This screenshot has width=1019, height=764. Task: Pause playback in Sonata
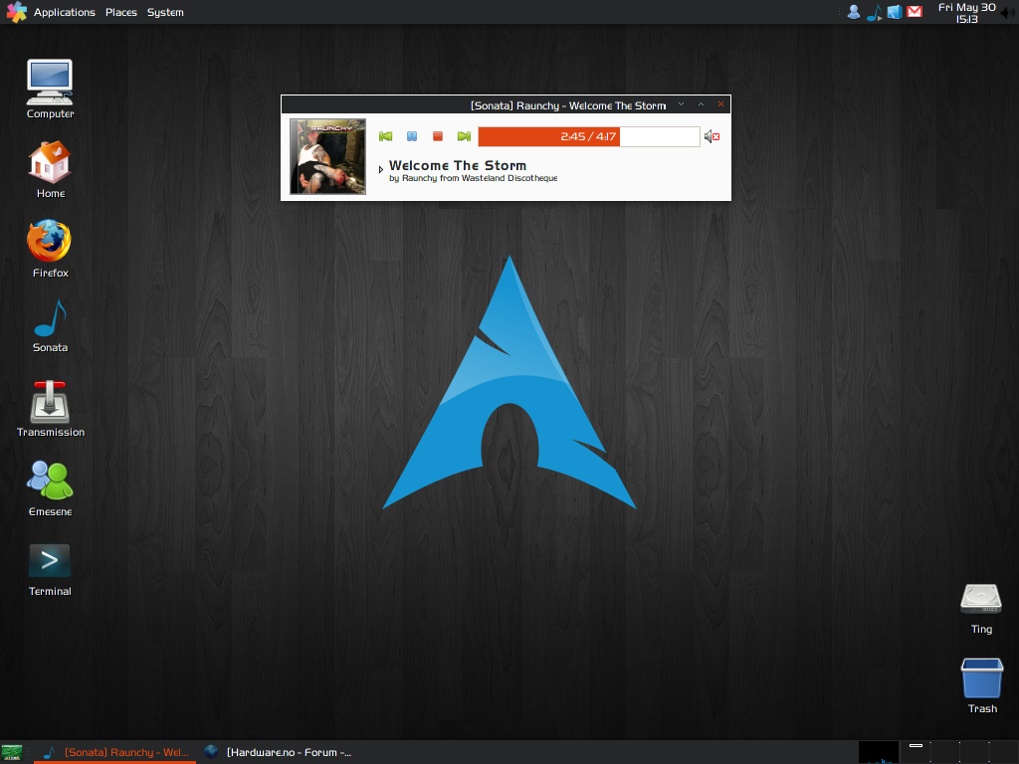pos(412,136)
